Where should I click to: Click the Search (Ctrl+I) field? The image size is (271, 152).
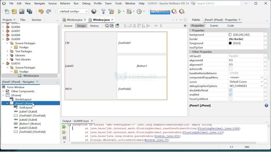[x=218, y=3]
